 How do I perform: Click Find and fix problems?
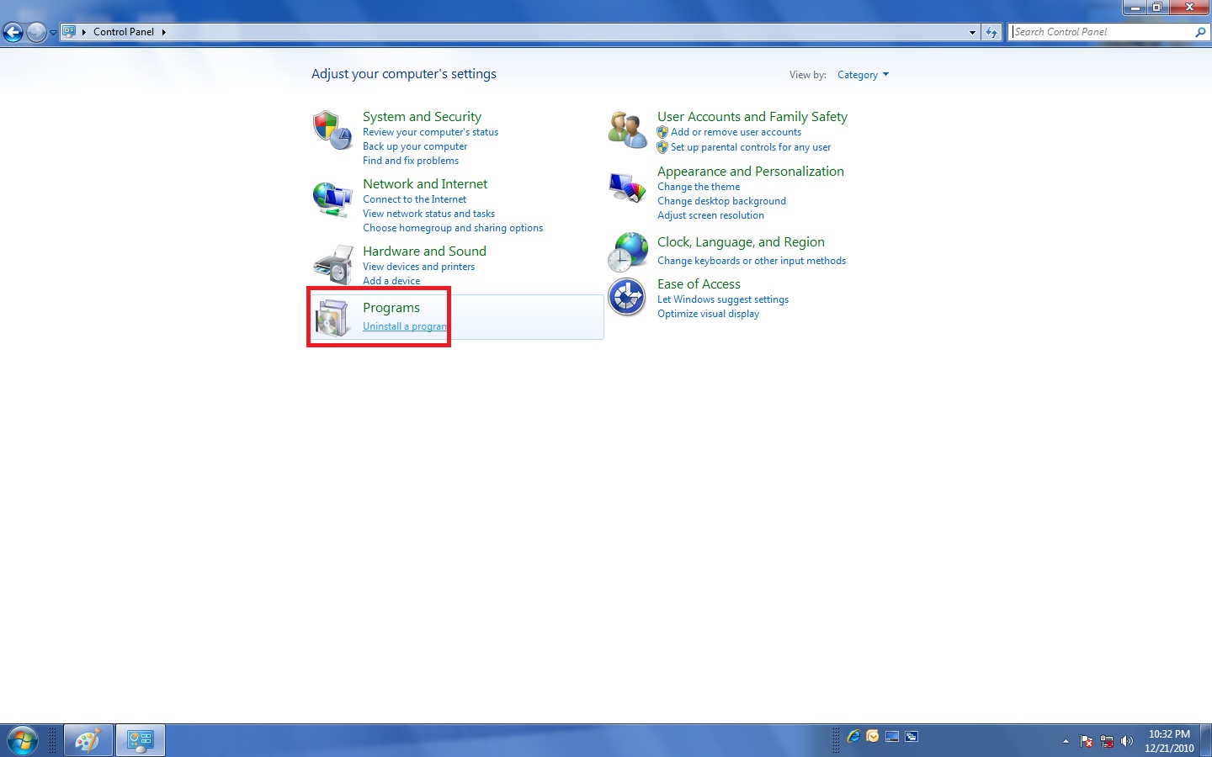pos(411,161)
